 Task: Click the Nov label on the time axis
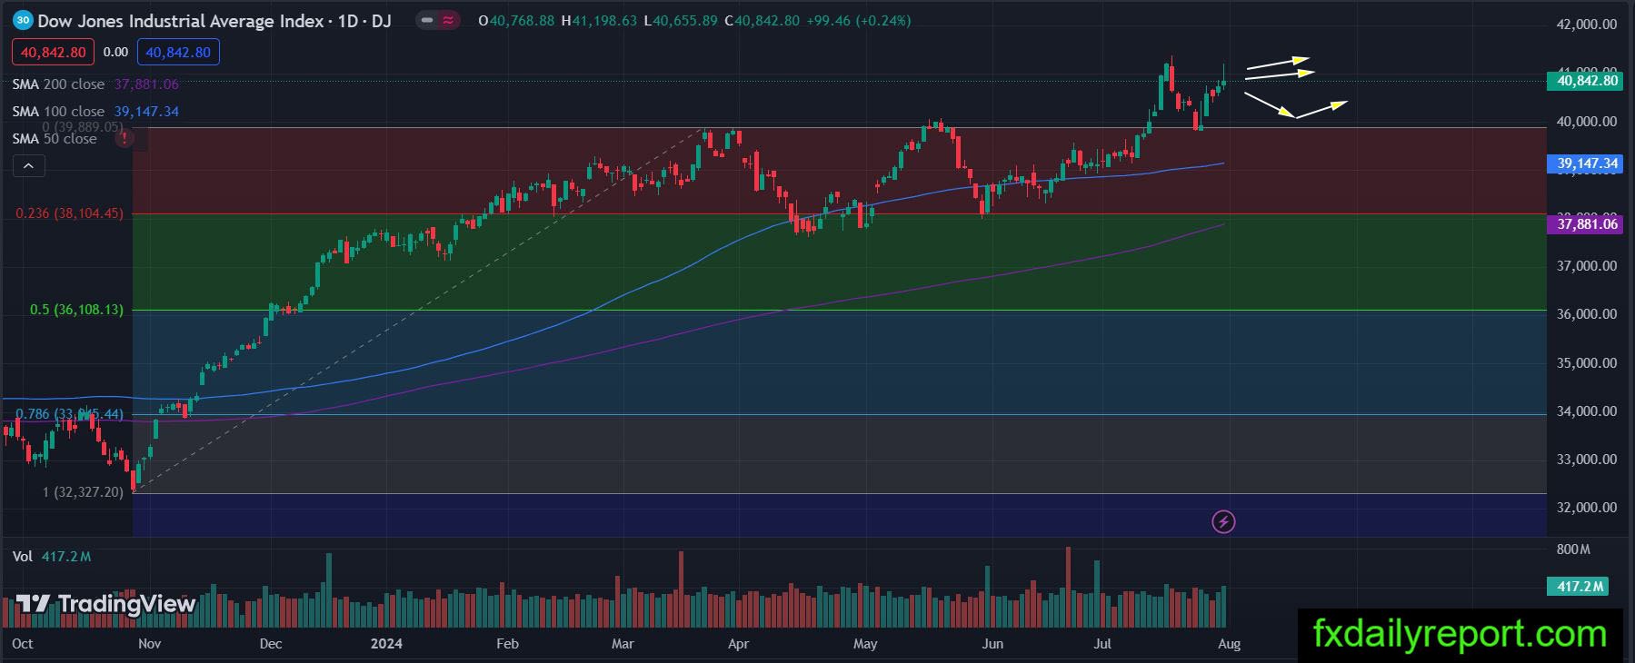coord(150,644)
